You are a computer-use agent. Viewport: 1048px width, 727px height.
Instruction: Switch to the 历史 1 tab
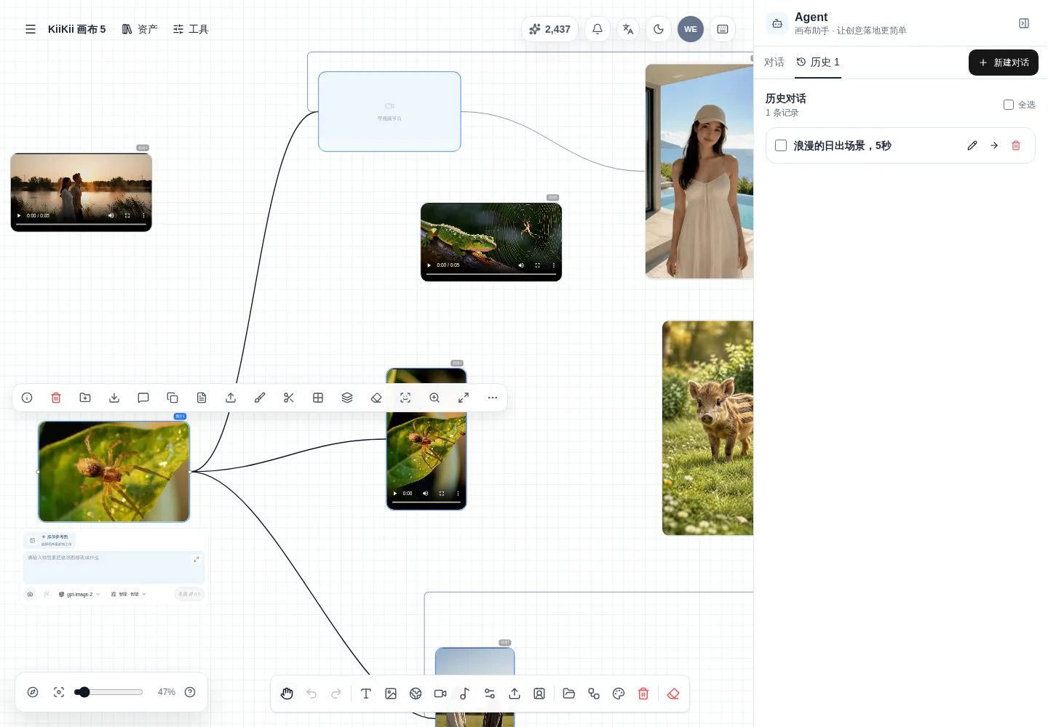[818, 62]
